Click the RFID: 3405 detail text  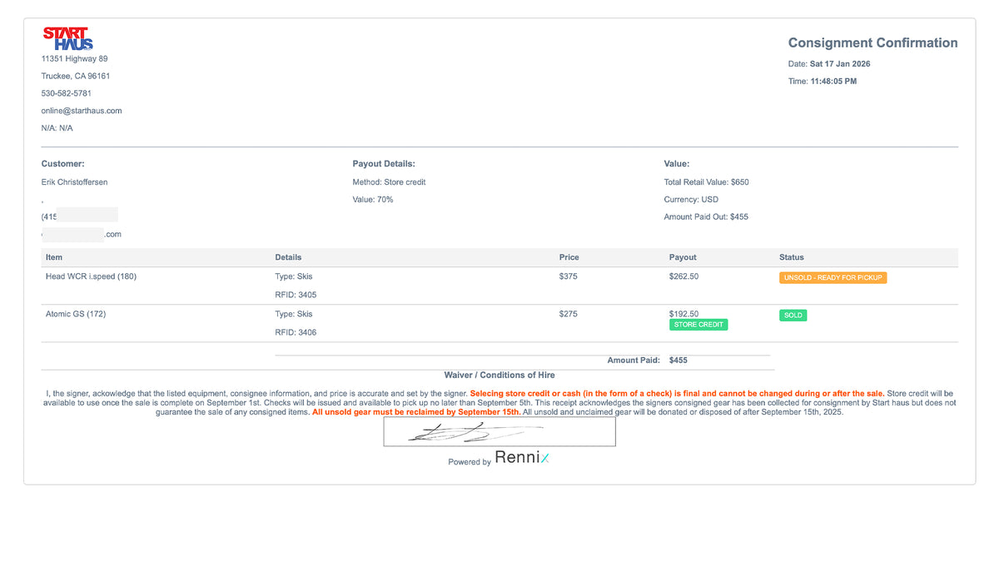click(x=296, y=295)
